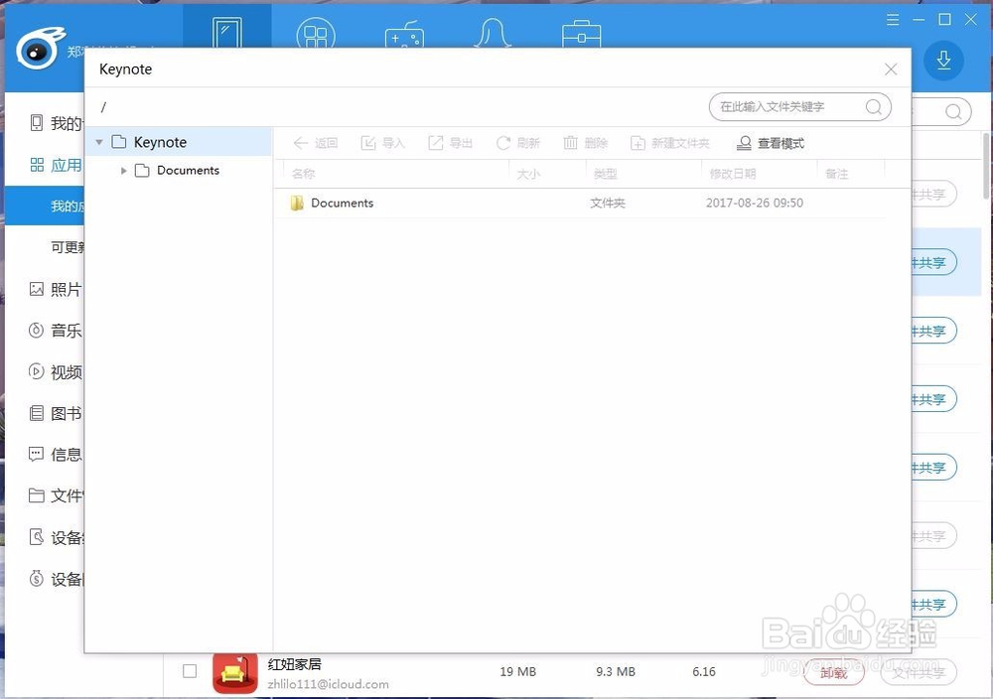Click the bell icon in the top bar
The height and width of the screenshot is (699, 993).
click(494, 33)
